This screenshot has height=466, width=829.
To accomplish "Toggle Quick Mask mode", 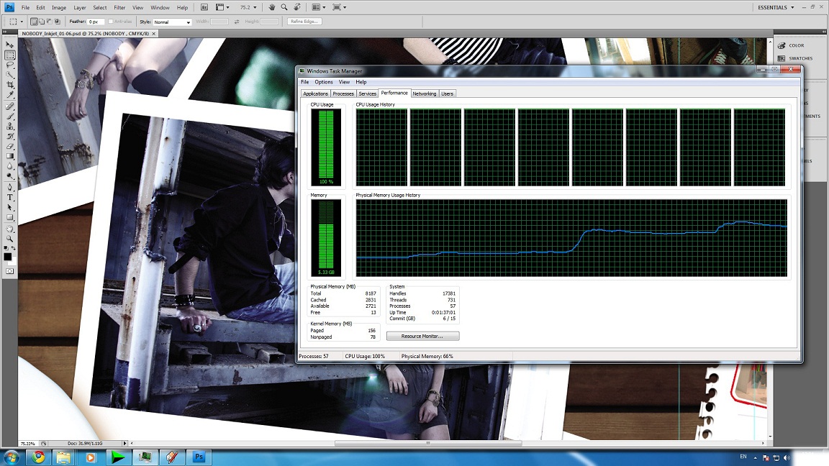I will pyautogui.click(x=9, y=271).
